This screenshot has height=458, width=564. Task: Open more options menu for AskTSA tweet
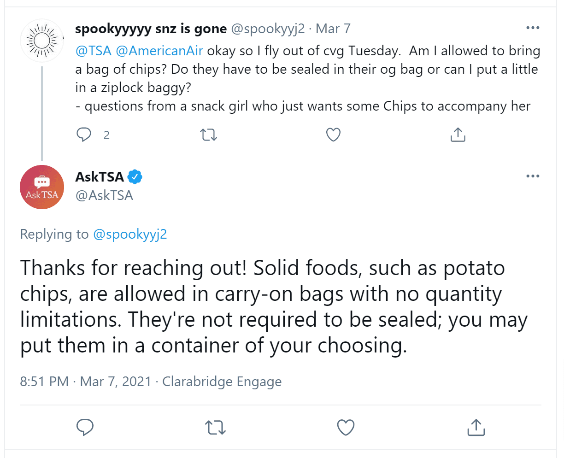533,176
